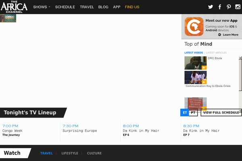Open the Schedule menu item
Image resolution: width=242 pixels, height=161 pixels.
tap(65, 7)
